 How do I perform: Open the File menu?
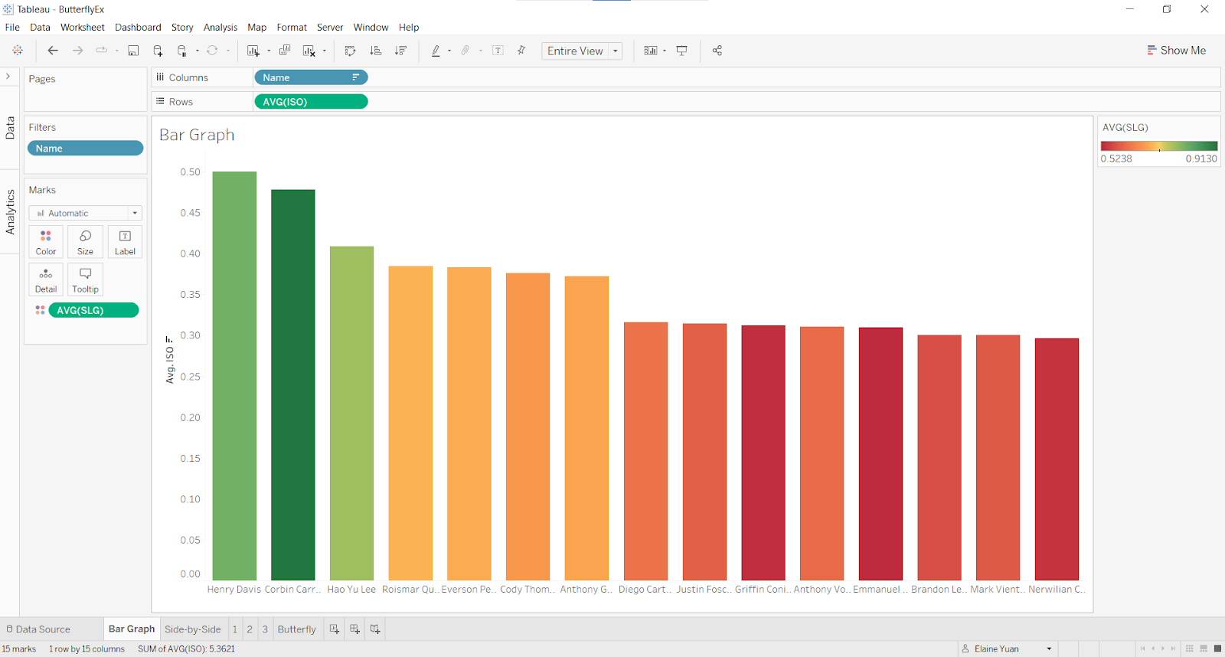click(12, 27)
